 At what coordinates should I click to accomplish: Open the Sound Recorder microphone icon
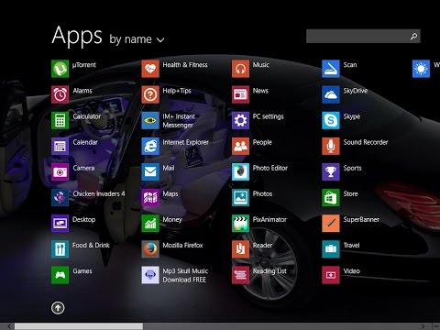(331, 146)
